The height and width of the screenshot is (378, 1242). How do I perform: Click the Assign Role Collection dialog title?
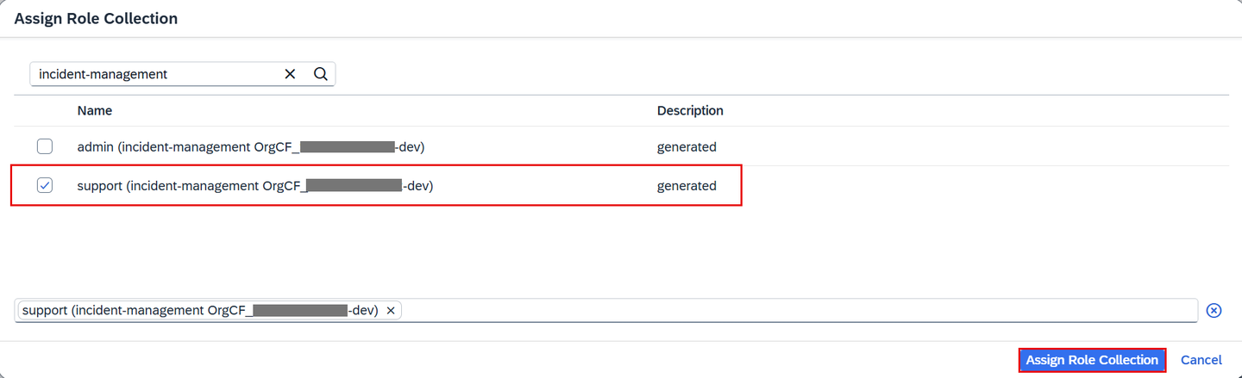click(x=96, y=18)
